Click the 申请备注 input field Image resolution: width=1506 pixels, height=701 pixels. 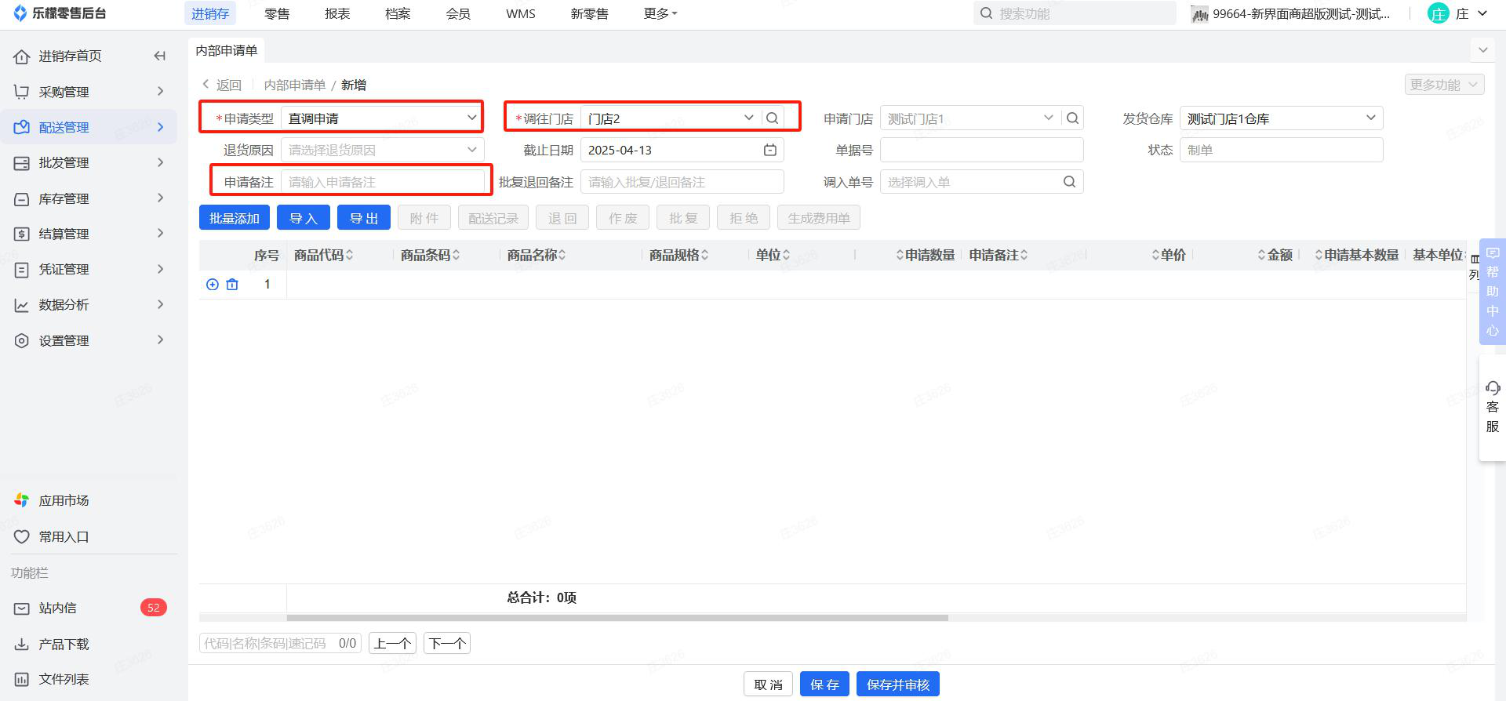coord(382,182)
